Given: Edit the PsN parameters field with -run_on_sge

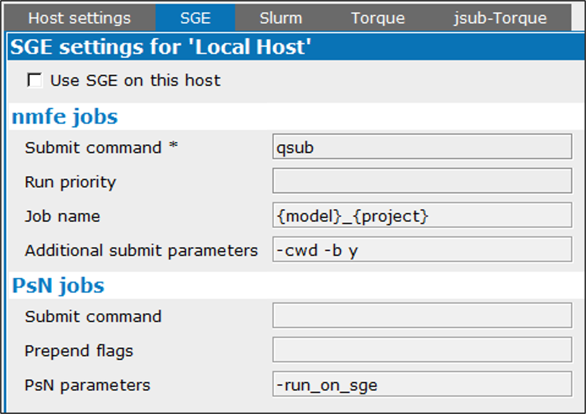Looking at the screenshot, I should pos(422,384).
